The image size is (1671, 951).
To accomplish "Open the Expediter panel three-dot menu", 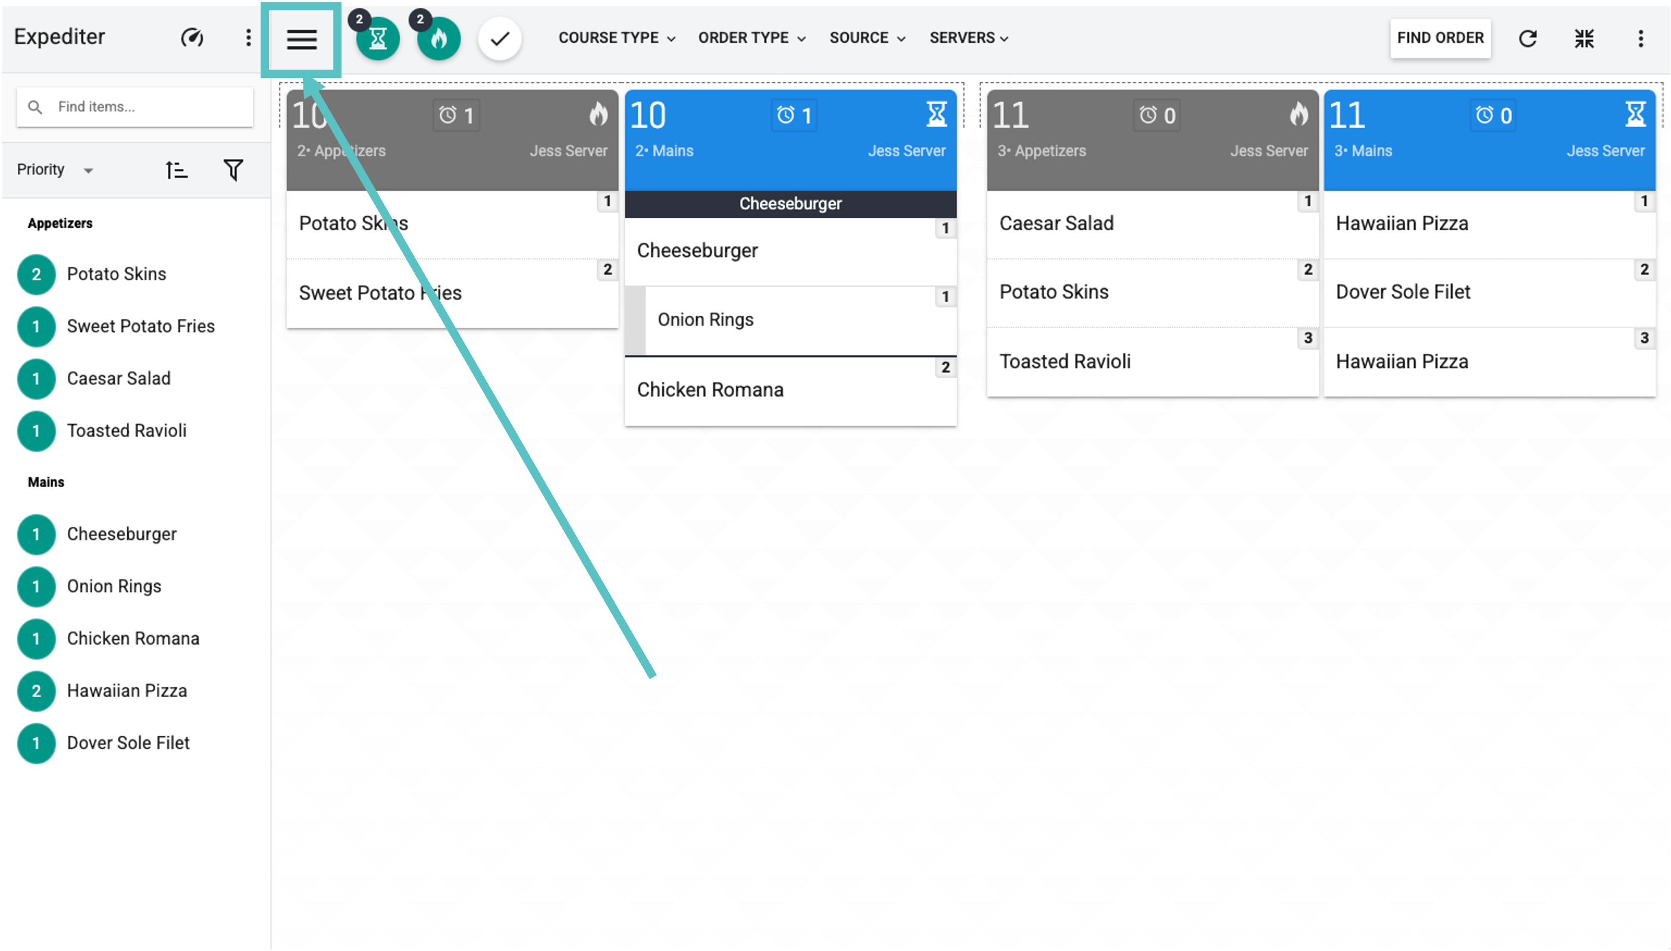I will 248,38.
